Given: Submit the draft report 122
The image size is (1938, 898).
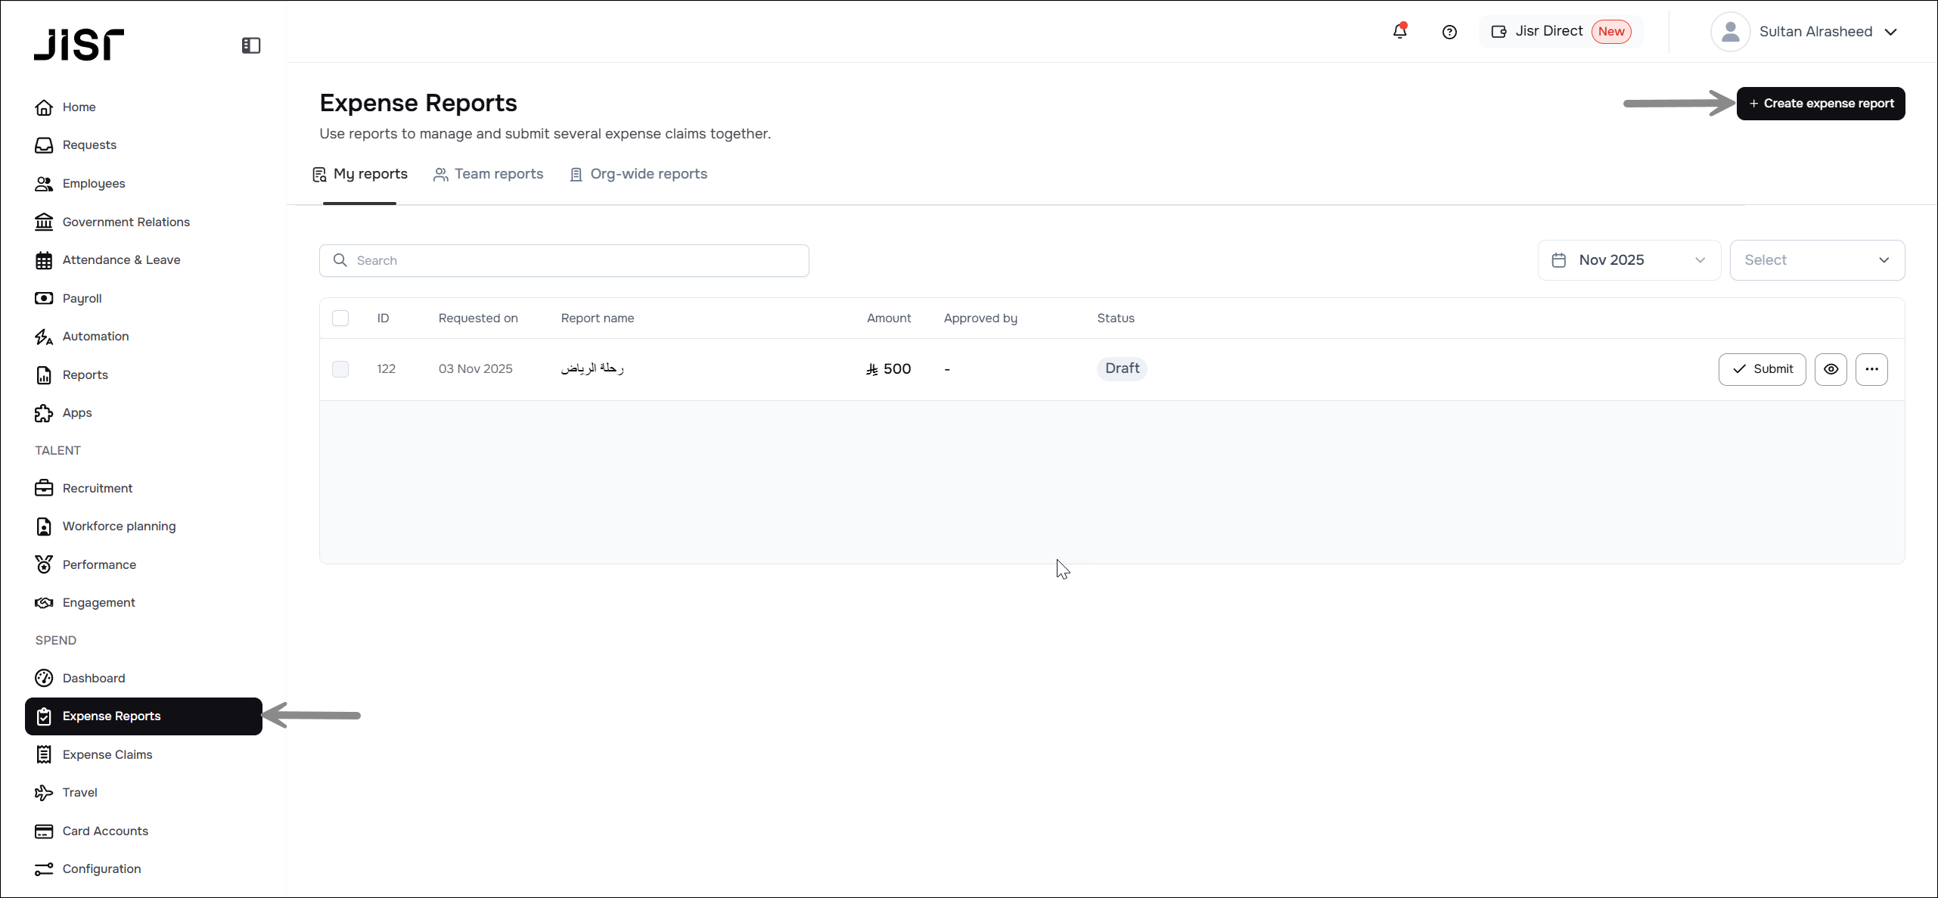Looking at the screenshot, I should (x=1762, y=369).
